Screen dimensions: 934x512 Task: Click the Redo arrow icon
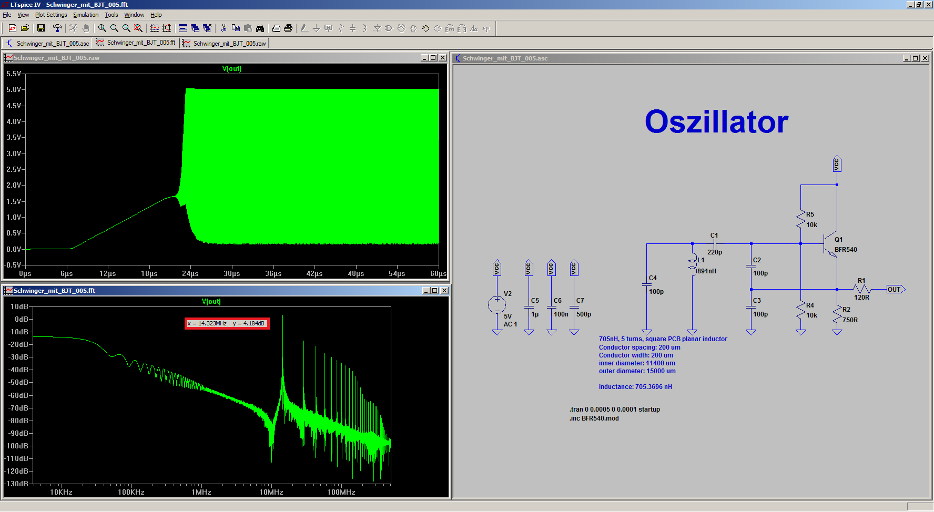coord(438,28)
